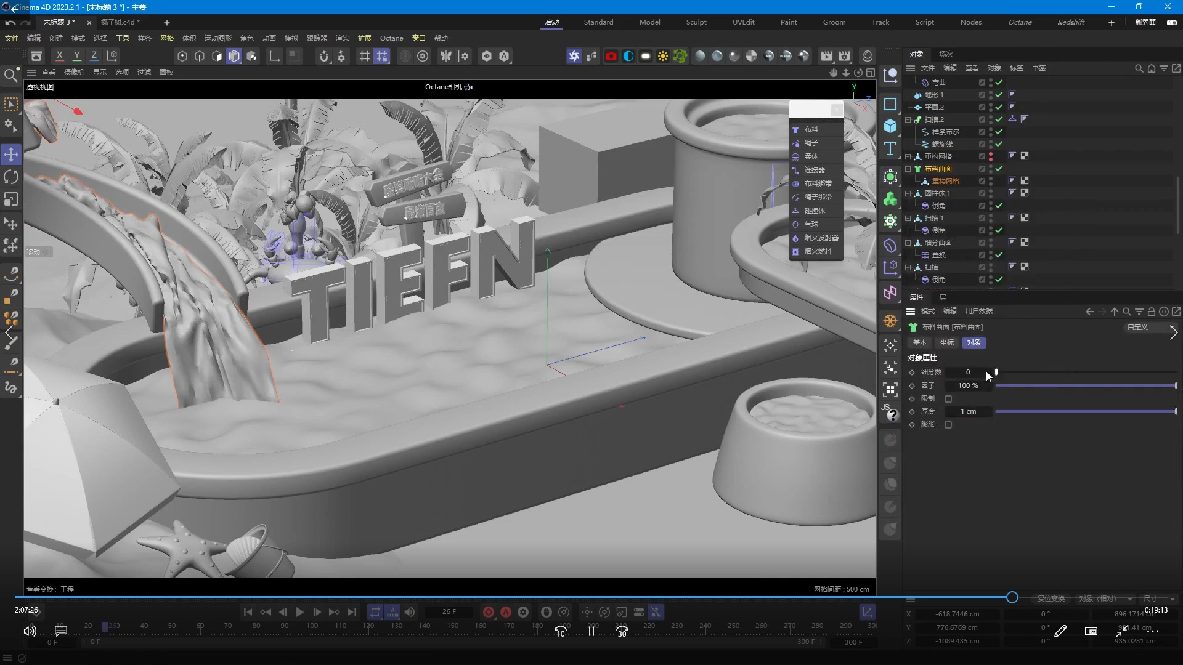Select the Rotate tool in left toolbar
The image size is (1183, 665).
click(x=11, y=177)
